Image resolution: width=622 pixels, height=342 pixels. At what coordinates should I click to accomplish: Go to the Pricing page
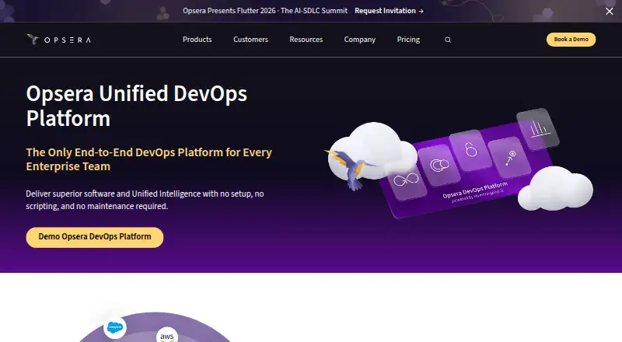click(408, 40)
